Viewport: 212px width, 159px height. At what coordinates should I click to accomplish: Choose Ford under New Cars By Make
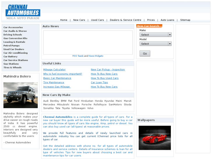[x=76, y=101]
